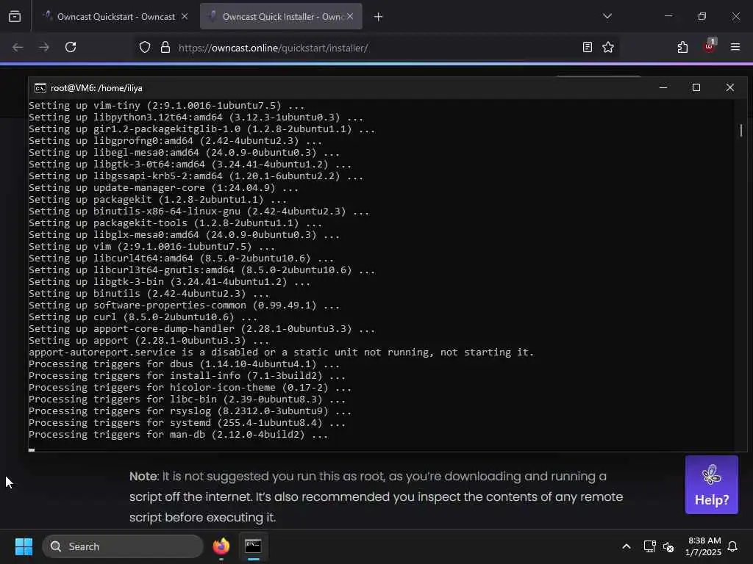
Task: Open clock and date 8:38 AM
Action: pyautogui.click(x=704, y=546)
